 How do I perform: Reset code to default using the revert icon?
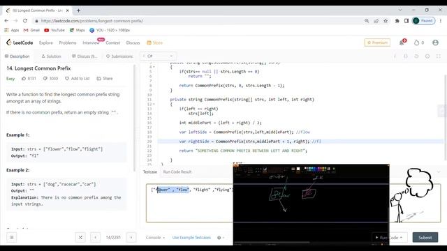[416, 56]
